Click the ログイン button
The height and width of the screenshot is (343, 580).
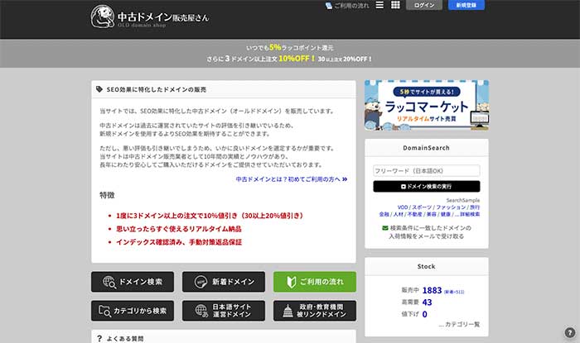424,5
